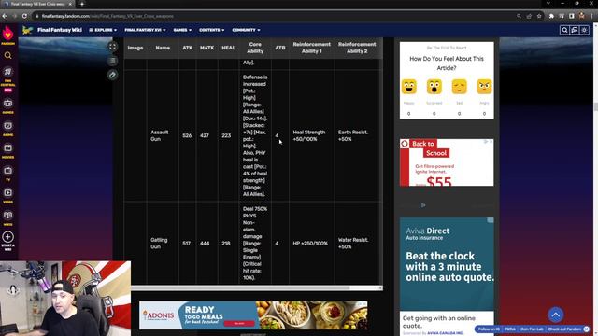
Task: Click the Aviva Direct insurance ad
Action: click(447, 263)
